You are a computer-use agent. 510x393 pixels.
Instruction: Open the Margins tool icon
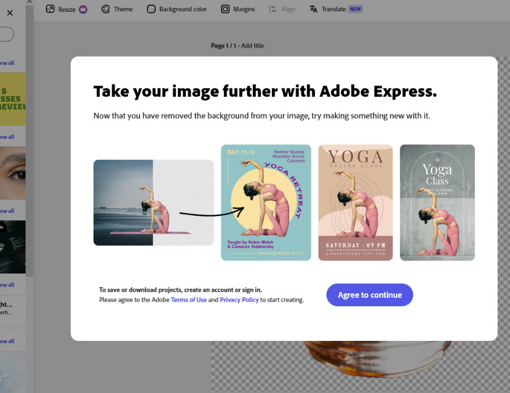[225, 9]
